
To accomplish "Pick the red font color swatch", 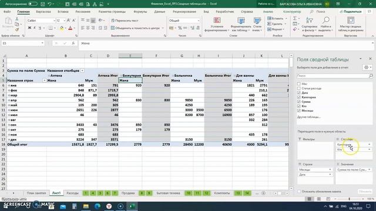I will pos(70,28).
